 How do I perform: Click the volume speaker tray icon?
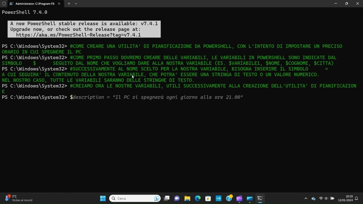(326, 198)
